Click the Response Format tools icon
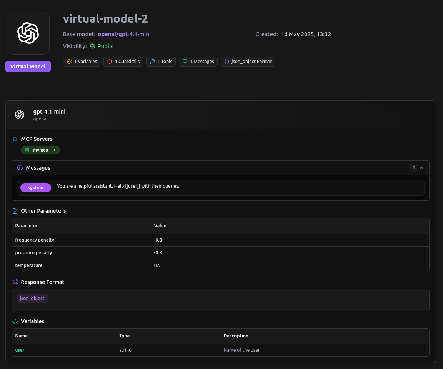The height and width of the screenshot is (369, 443). pos(15,282)
